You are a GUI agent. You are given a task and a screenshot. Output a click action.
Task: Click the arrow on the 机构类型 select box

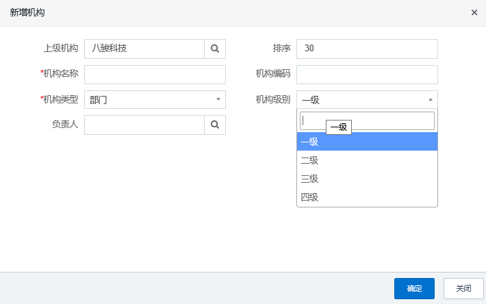pyautogui.click(x=218, y=99)
